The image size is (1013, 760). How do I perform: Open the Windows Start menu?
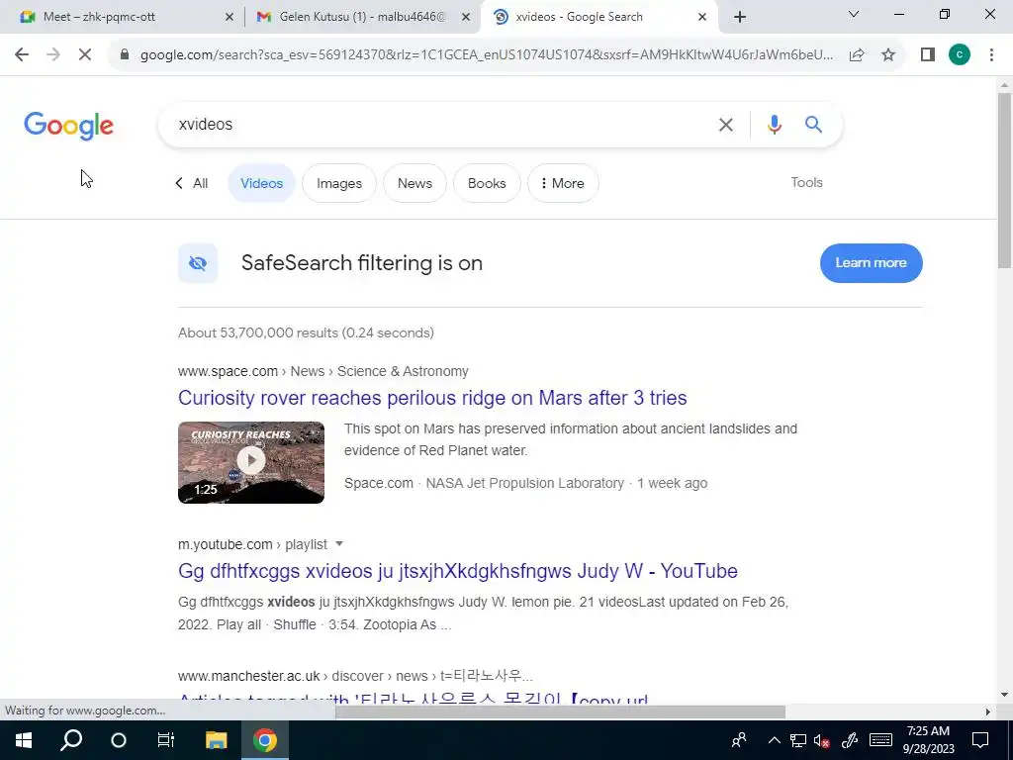(24, 740)
